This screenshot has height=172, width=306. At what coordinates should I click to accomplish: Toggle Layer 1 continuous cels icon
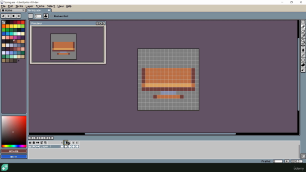38,147
